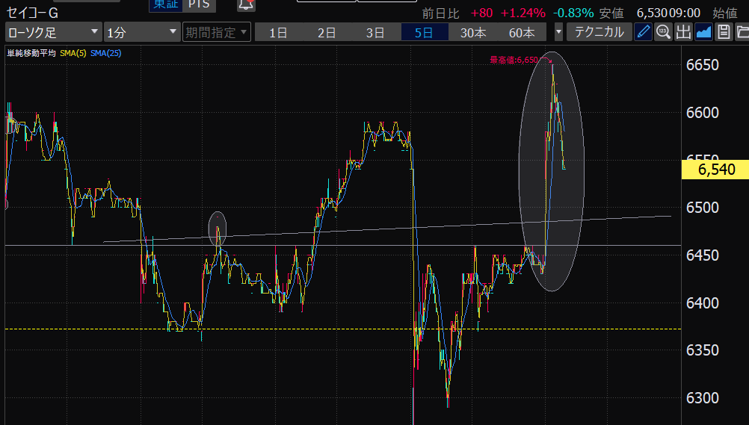Click the テクニカル button

[x=598, y=32]
